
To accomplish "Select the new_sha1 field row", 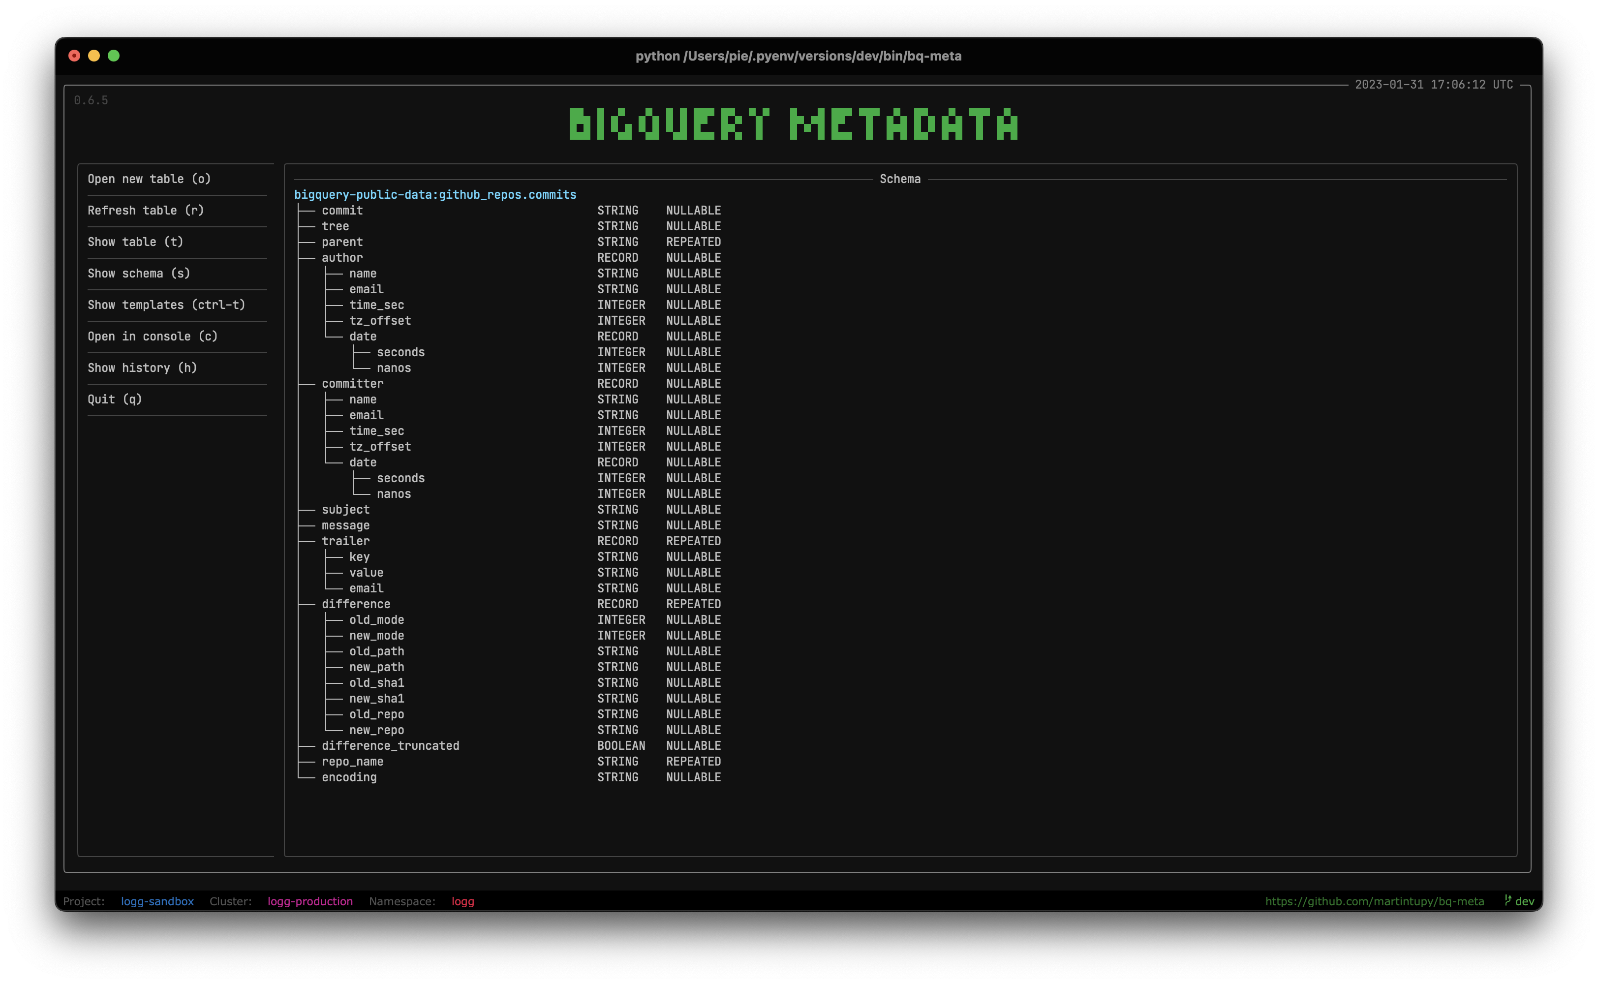I will pos(523,698).
